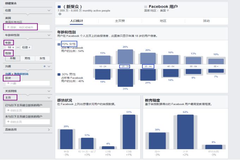Click the input under 已与以下主页建立联系的用户
This screenshot has width=240, height=160.
(x=27, y=110)
